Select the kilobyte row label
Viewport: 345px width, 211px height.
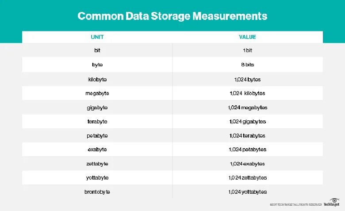tap(97, 80)
